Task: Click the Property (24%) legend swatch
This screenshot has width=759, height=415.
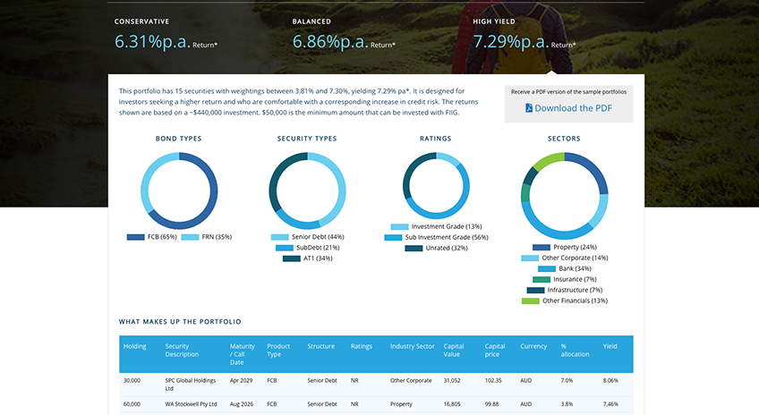Action: pyautogui.click(x=542, y=247)
